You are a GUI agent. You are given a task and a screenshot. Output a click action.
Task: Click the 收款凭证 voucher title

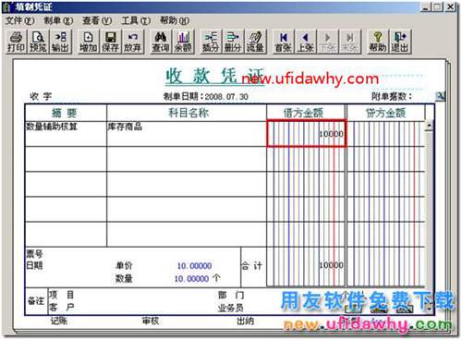coord(214,76)
